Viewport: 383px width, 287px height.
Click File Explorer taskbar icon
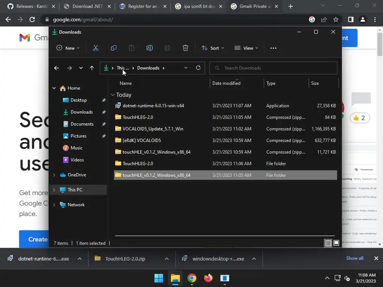(x=175, y=278)
